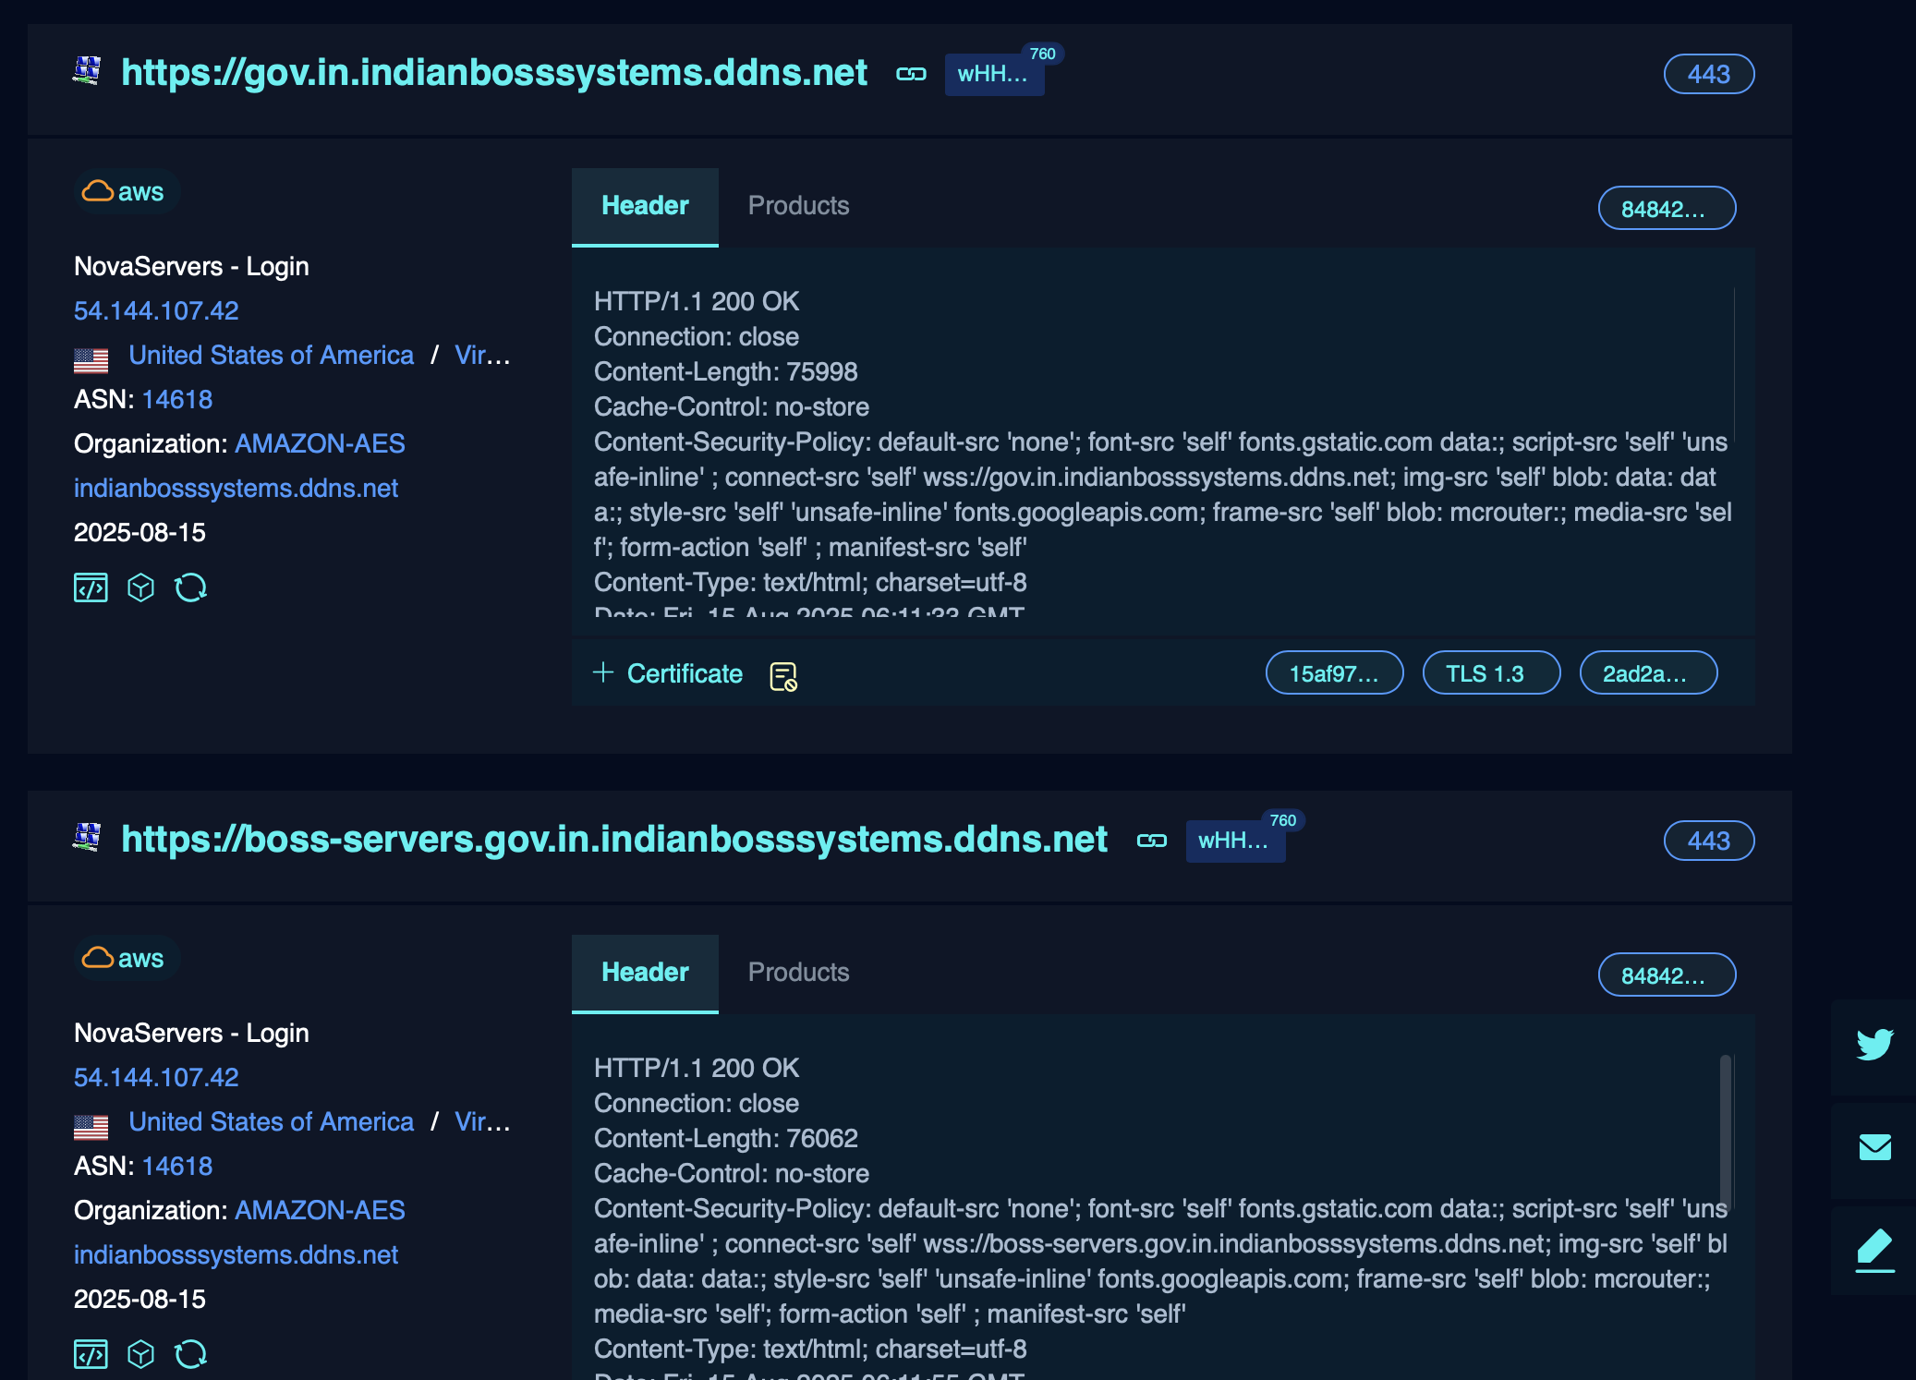Click ASN 14618 link in second result
Screen dimensions: 1916x1380
(177, 1166)
